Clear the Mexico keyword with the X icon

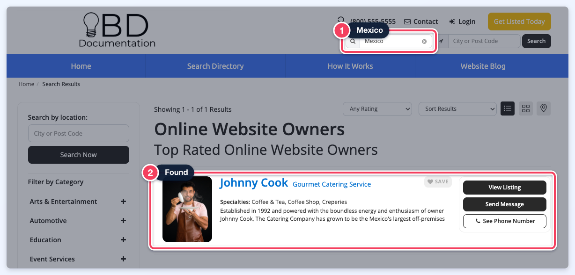click(x=424, y=41)
